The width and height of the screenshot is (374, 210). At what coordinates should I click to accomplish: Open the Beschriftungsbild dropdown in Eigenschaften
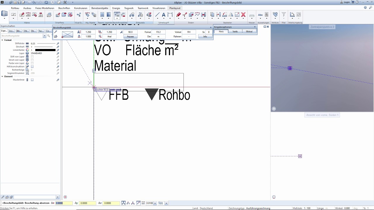pyautogui.click(x=44, y=36)
